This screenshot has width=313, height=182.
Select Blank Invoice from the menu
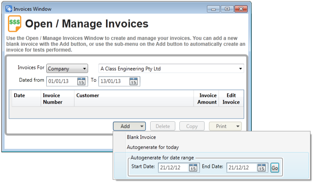click(x=141, y=137)
